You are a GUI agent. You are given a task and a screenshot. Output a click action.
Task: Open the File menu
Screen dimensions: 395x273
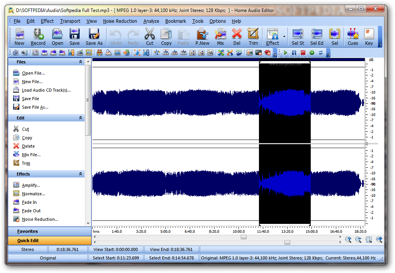17,21
